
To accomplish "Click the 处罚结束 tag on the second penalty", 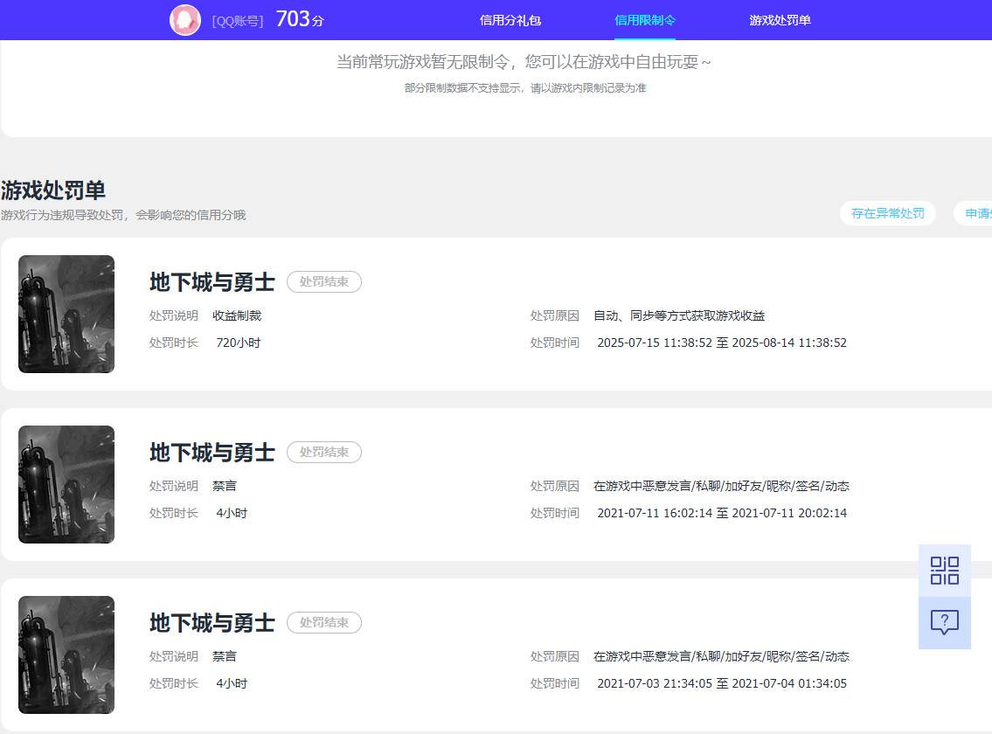I will click(x=323, y=452).
